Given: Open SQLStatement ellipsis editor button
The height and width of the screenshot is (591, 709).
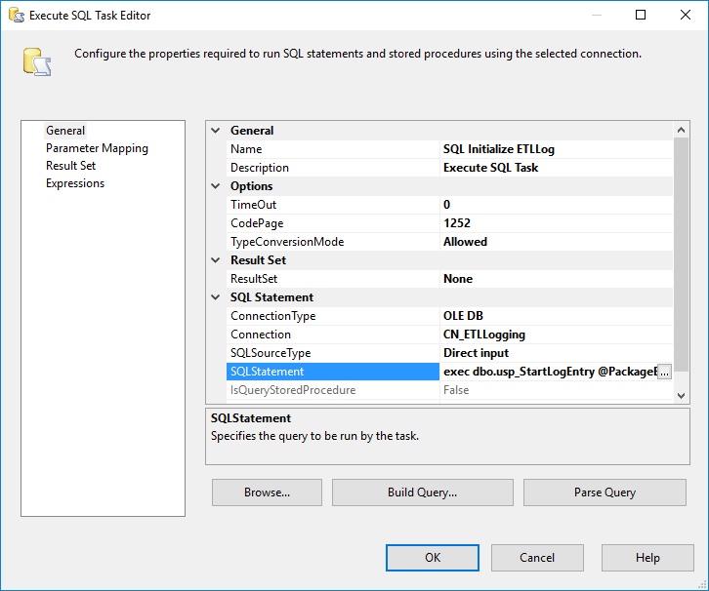Looking at the screenshot, I should pos(664,372).
